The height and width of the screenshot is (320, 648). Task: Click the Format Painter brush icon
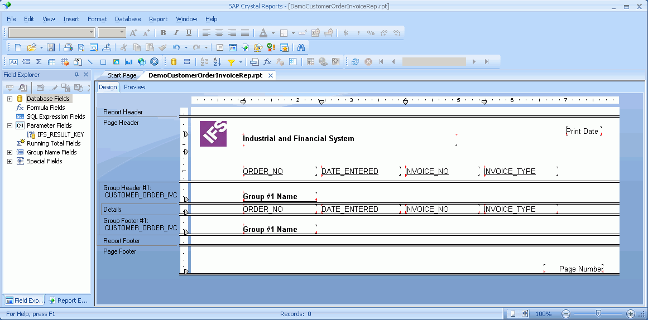(x=163, y=47)
